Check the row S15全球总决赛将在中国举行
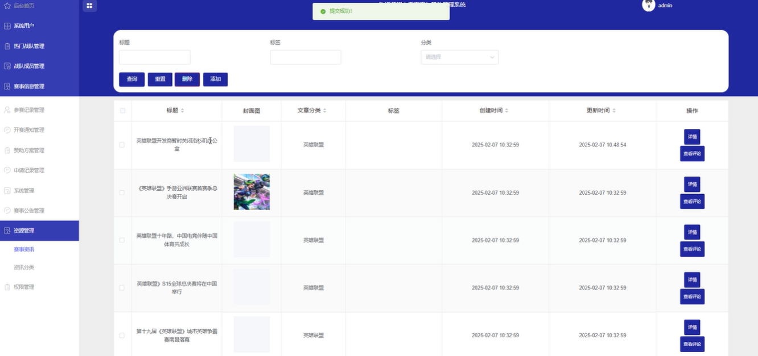This screenshot has width=758, height=356. 122,288
